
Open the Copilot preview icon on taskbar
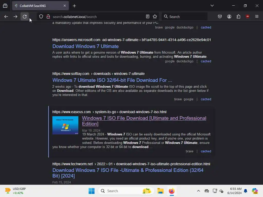(x=255, y=191)
